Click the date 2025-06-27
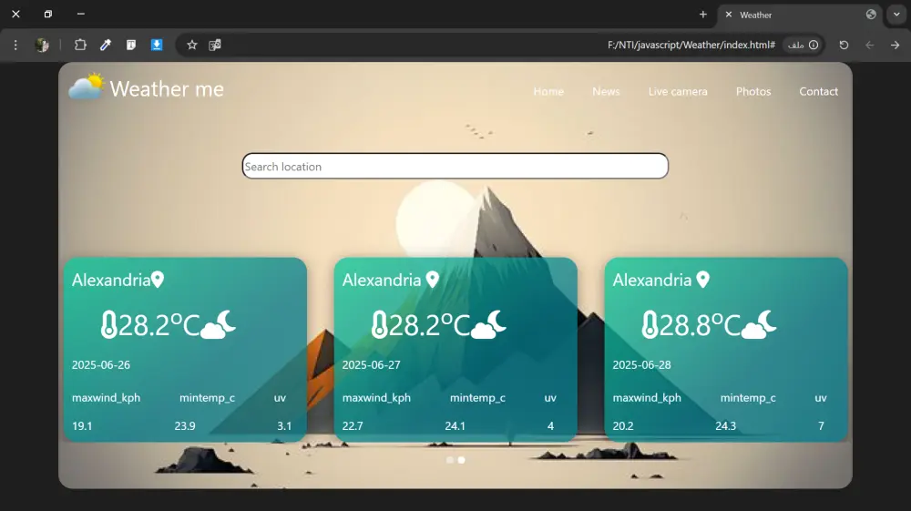The height and width of the screenshot is (511, 911). [x=372, y=364]
